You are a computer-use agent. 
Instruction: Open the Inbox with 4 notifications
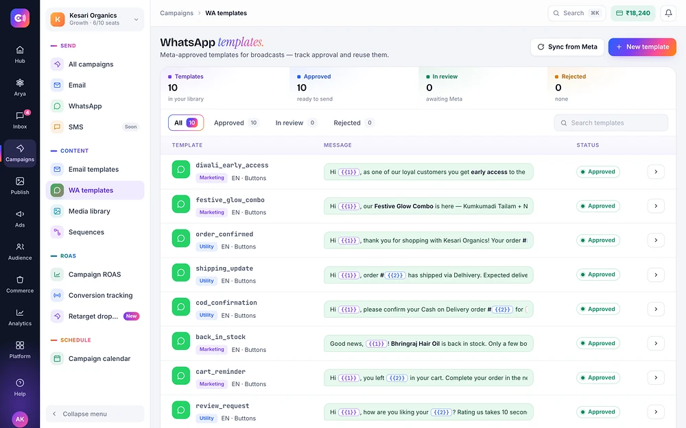[x=20, y=120]
